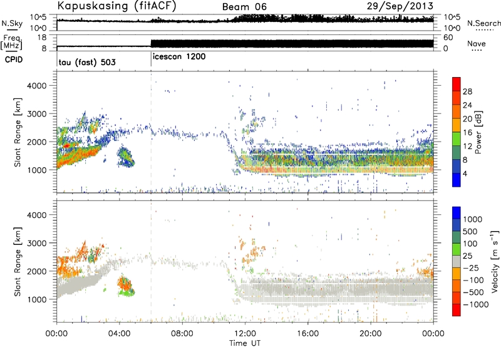Click the power scale value '28'

tap(467, 91)
